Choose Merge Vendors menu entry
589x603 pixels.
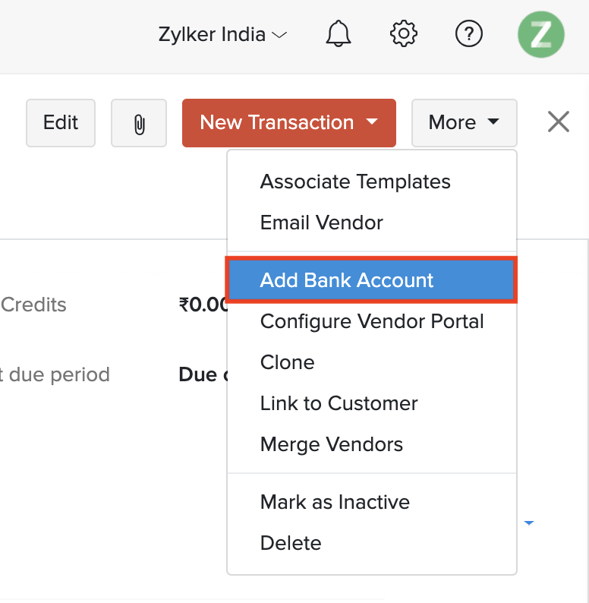click(x=332, y=444)
